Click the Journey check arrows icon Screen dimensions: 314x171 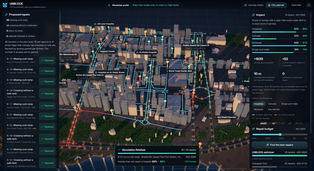click(x=245, y=5)
